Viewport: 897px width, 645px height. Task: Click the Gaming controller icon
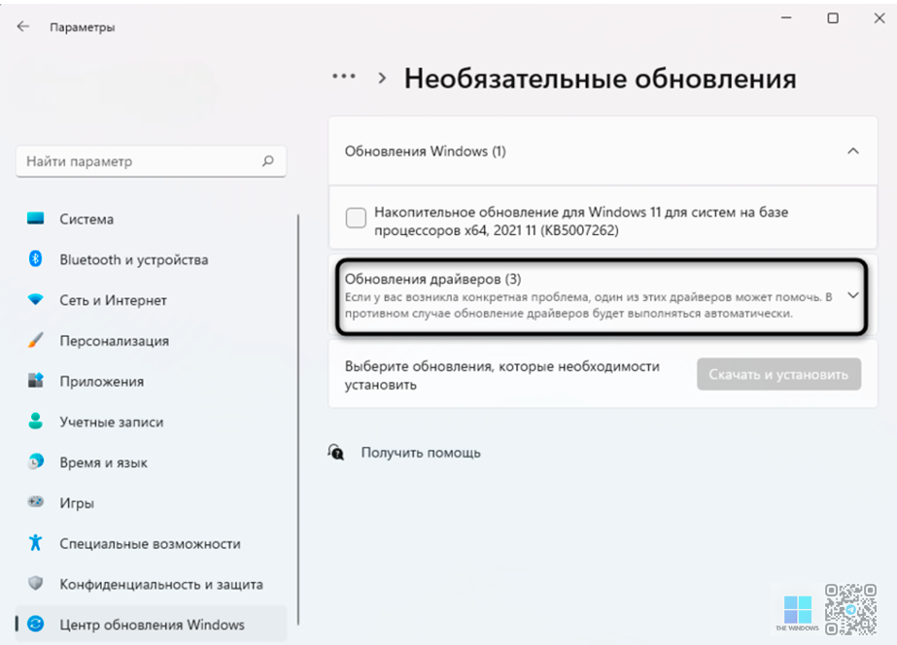[35, 502]
